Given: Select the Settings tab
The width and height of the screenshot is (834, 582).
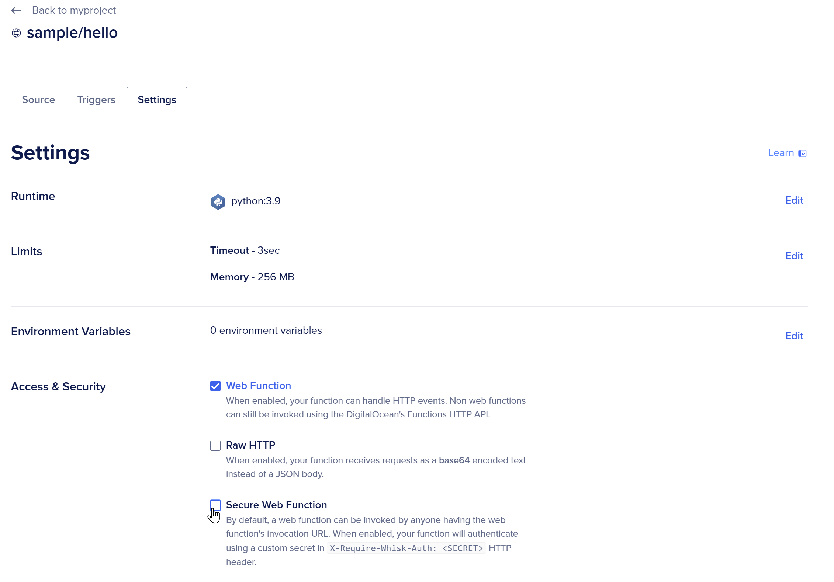Looking at the screenshot, I should (156, 99).
